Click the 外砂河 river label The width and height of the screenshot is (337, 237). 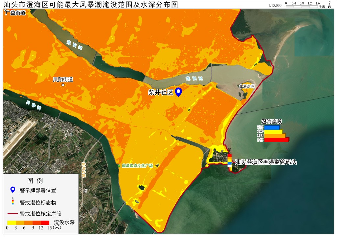[34, 105]
